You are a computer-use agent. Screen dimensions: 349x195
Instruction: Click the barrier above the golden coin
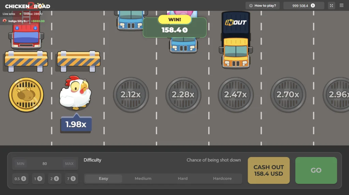26,61
